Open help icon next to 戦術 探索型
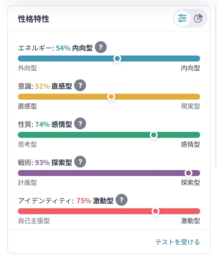 coord(80,162)
